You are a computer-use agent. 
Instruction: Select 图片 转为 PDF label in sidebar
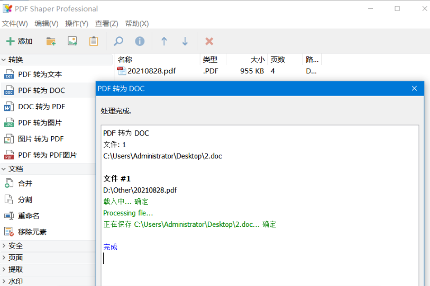coord(41,139)
